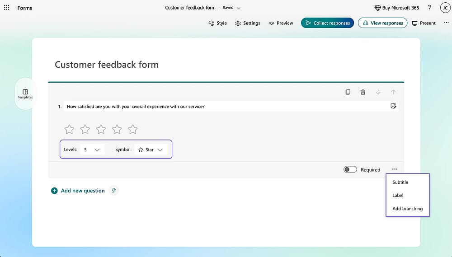This screenshot has height=257, width=452.
Task: Open the Symbol Star dropdown
Action: point(151,150)
